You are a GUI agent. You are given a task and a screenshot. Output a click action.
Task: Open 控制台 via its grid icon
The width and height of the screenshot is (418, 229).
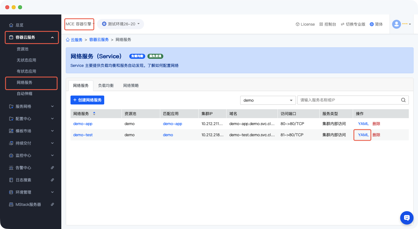tap(321, 24)
